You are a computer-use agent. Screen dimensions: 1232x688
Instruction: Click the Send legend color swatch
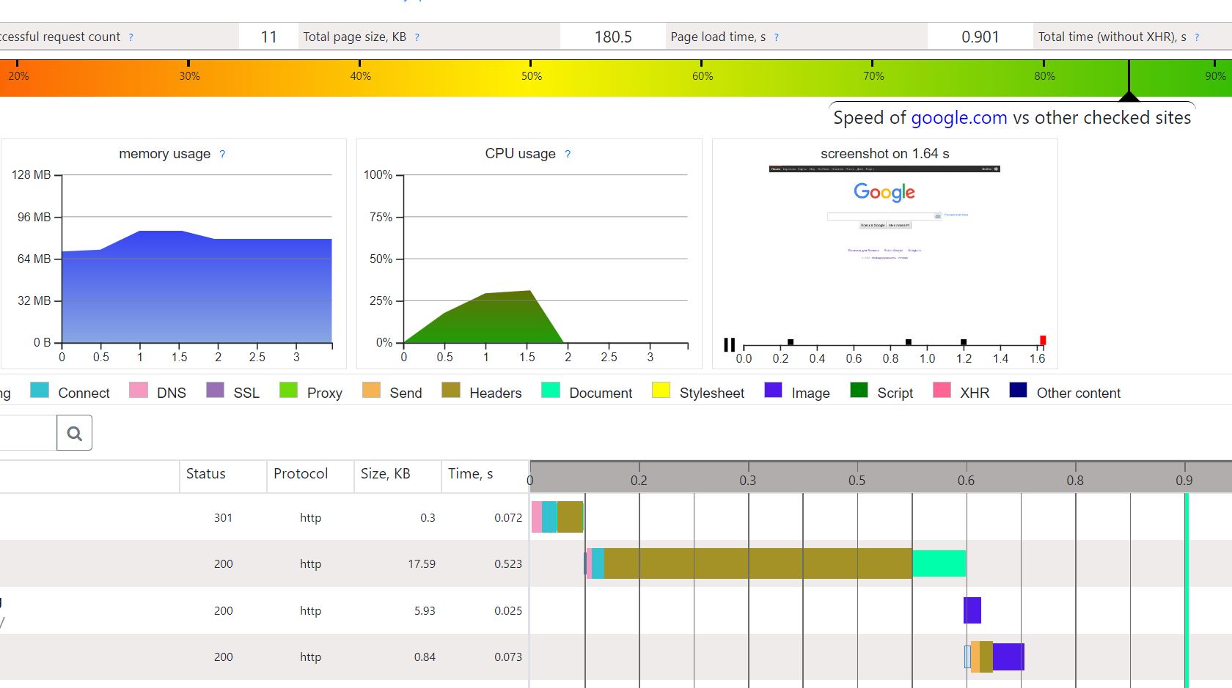coord(372,390)
